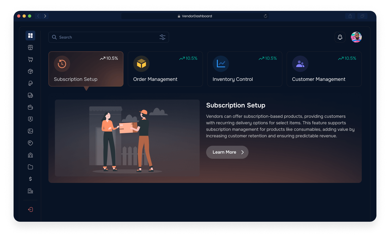Open the dashboard grid icon
Image resolution: width=390 pixels, height=238 pixels.
coord(30,36)
